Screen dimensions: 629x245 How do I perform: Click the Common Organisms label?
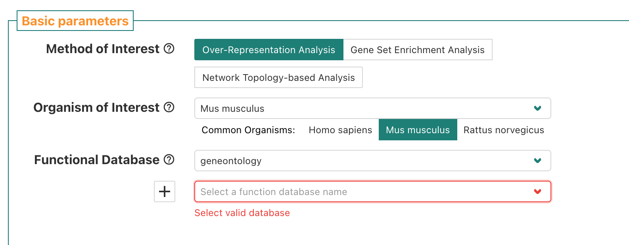tap(248, 130)
